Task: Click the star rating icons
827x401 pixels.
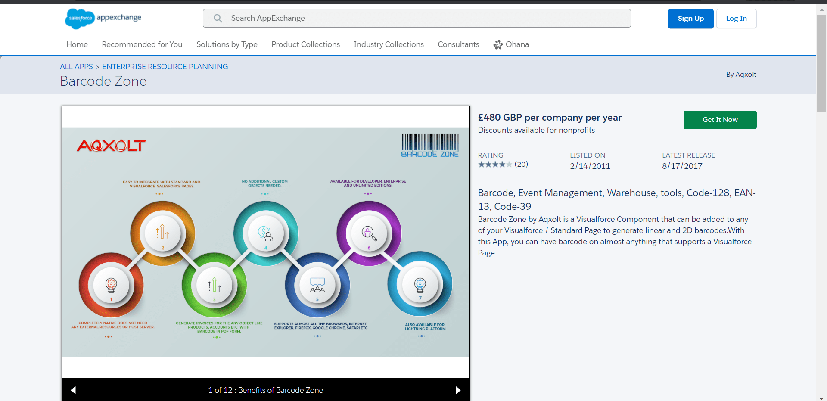Action: [x=495, y=165]
